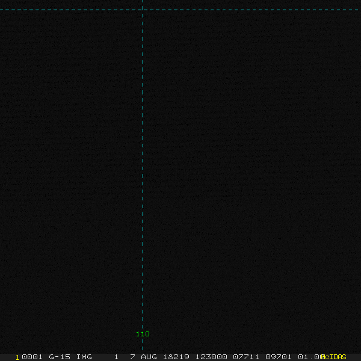Click the intersection of the dashed grid lines
This screenshot has height=361, width=361.
coord(143,10)
